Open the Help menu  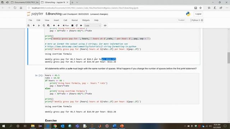pos(96,20)
